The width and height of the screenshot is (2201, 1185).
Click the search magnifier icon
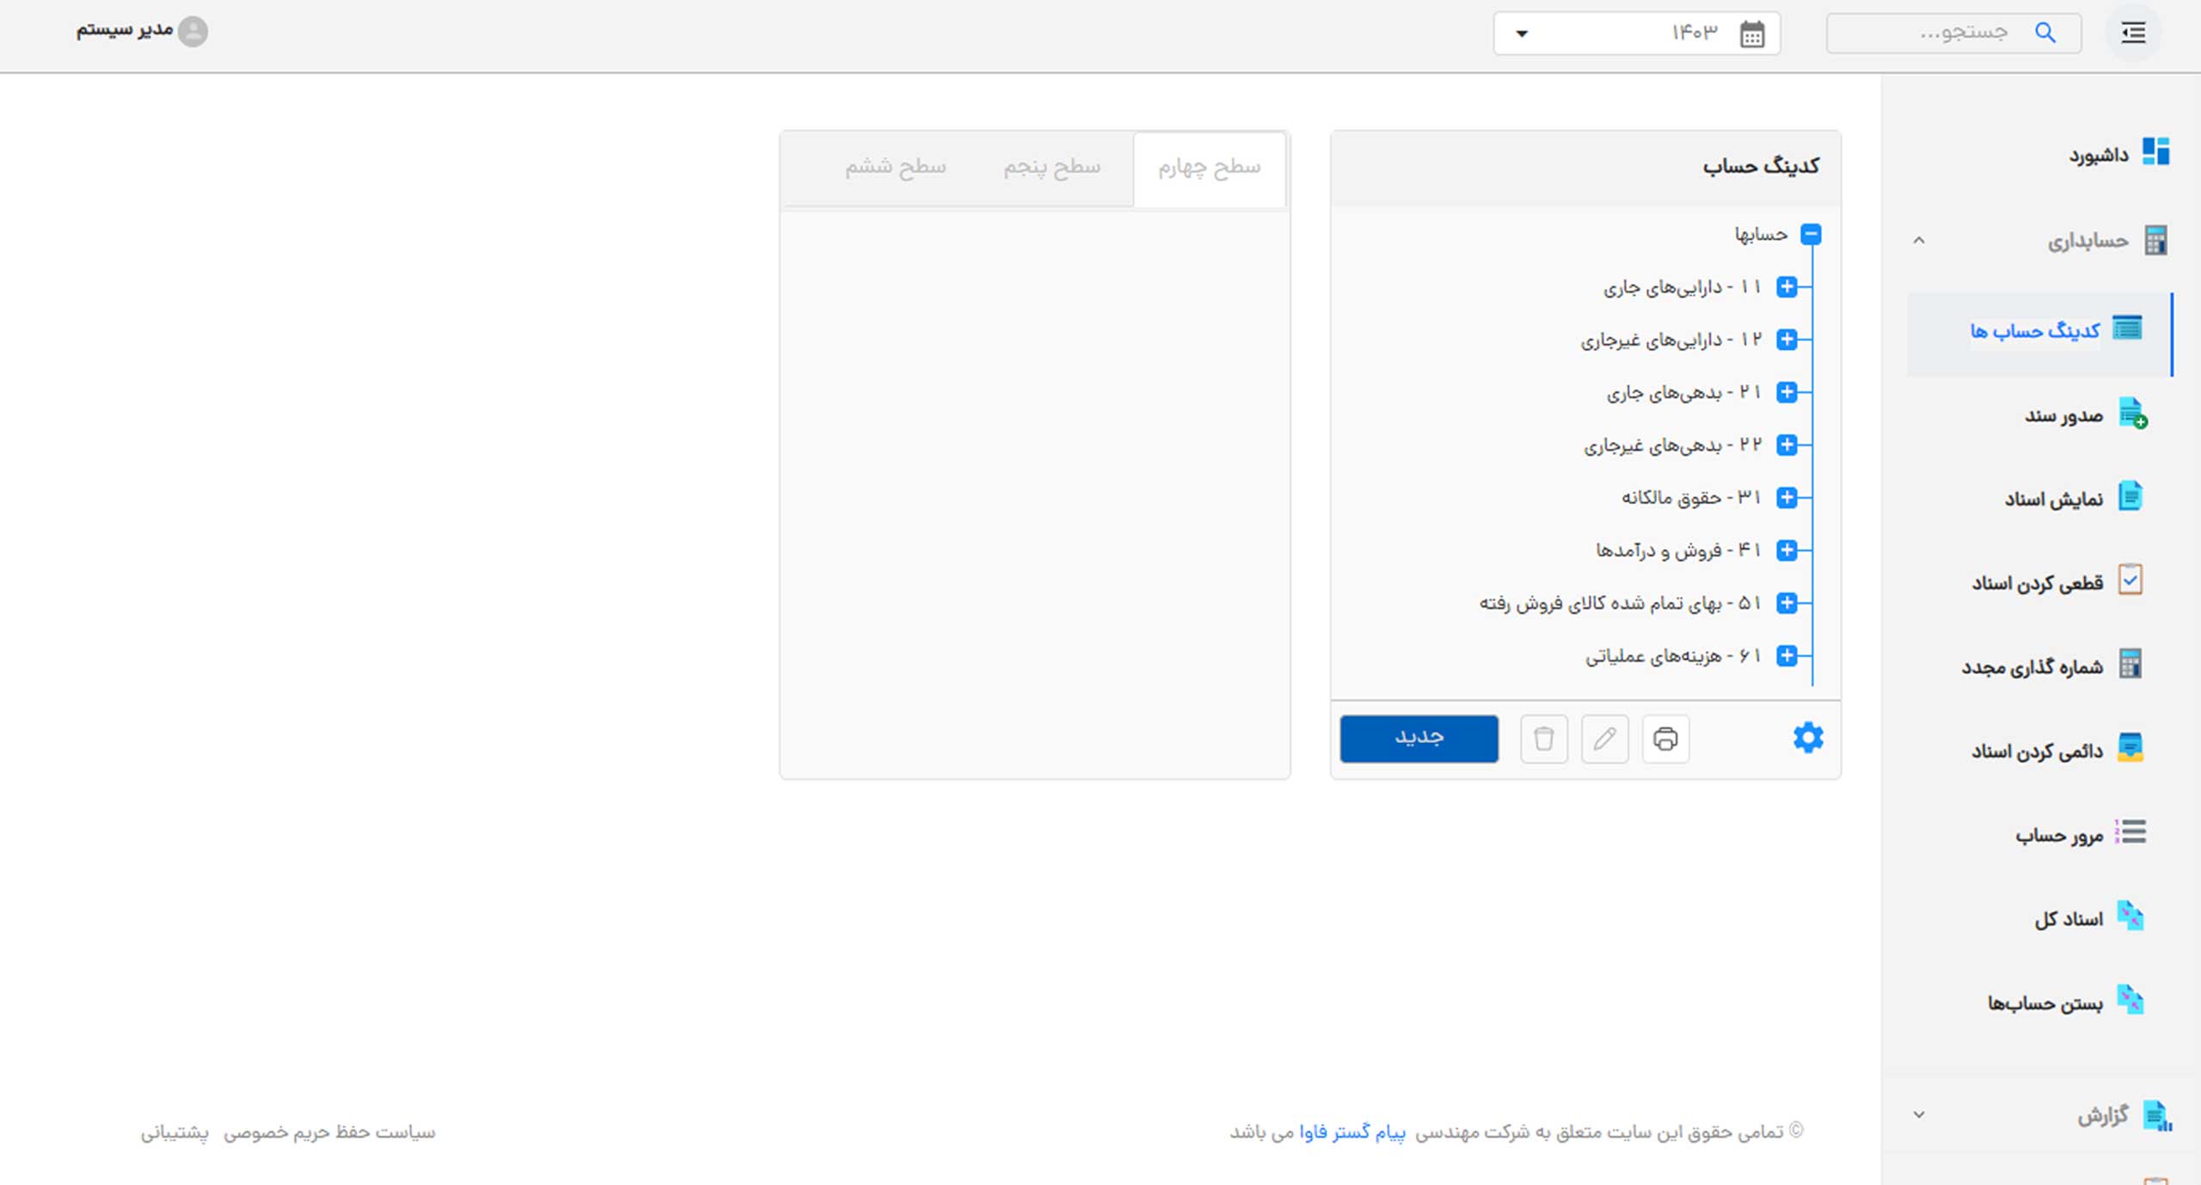click(x=2045, y=34)
